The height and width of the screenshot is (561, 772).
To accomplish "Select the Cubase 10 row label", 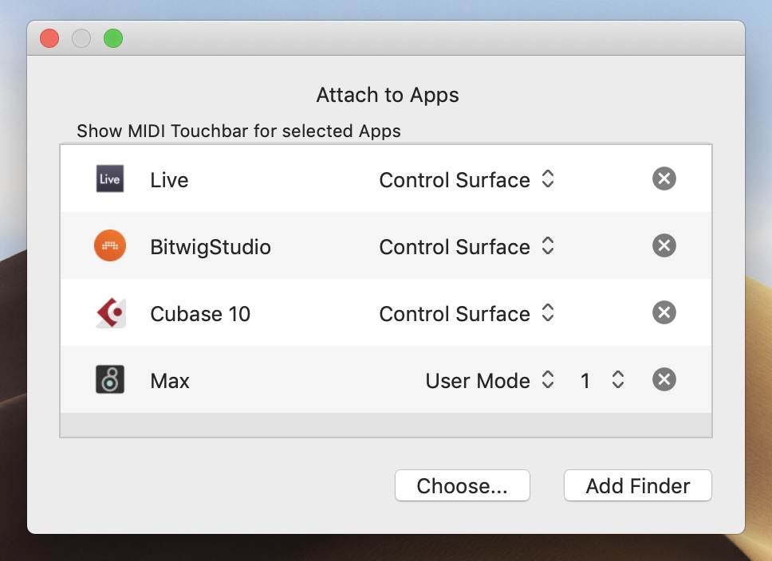I will [x=200, y=314].
